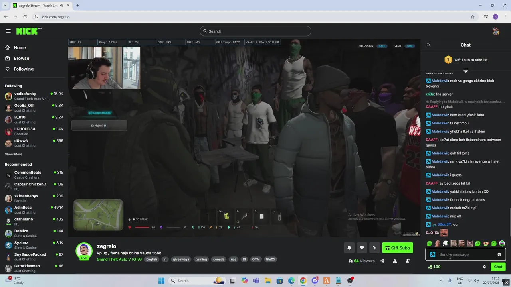Collapse the chat panel arrow icon
This screenshot has width=511, height=287.
click(x=428, y=45)
